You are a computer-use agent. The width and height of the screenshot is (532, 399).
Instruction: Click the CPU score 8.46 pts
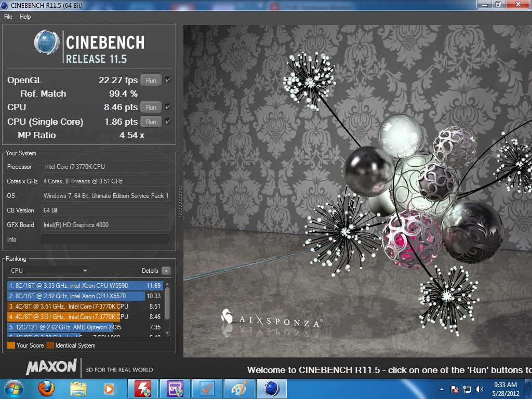[x=121, y=107]
